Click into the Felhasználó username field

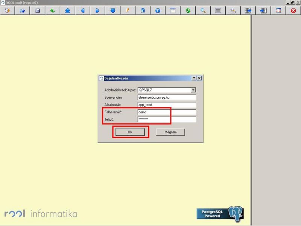pos(167,112)
